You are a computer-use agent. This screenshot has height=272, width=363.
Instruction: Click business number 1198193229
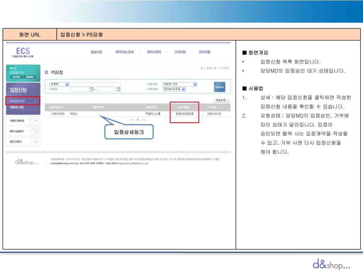click(x=57, y=114)
